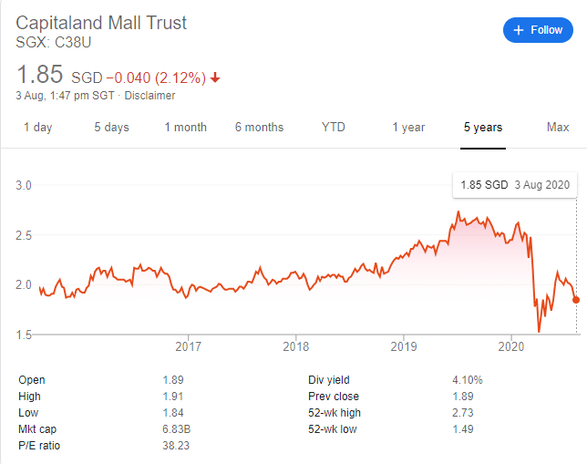Click the Follow button

(x=538, y=30)
